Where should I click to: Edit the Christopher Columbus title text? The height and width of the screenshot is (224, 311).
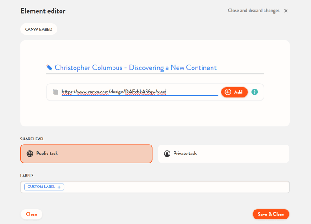point(135,68)
